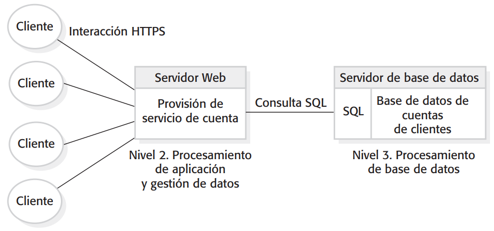The image size is (494, 231).
Task: Click the divider between SQL and database cells
Action: point(371,114)
